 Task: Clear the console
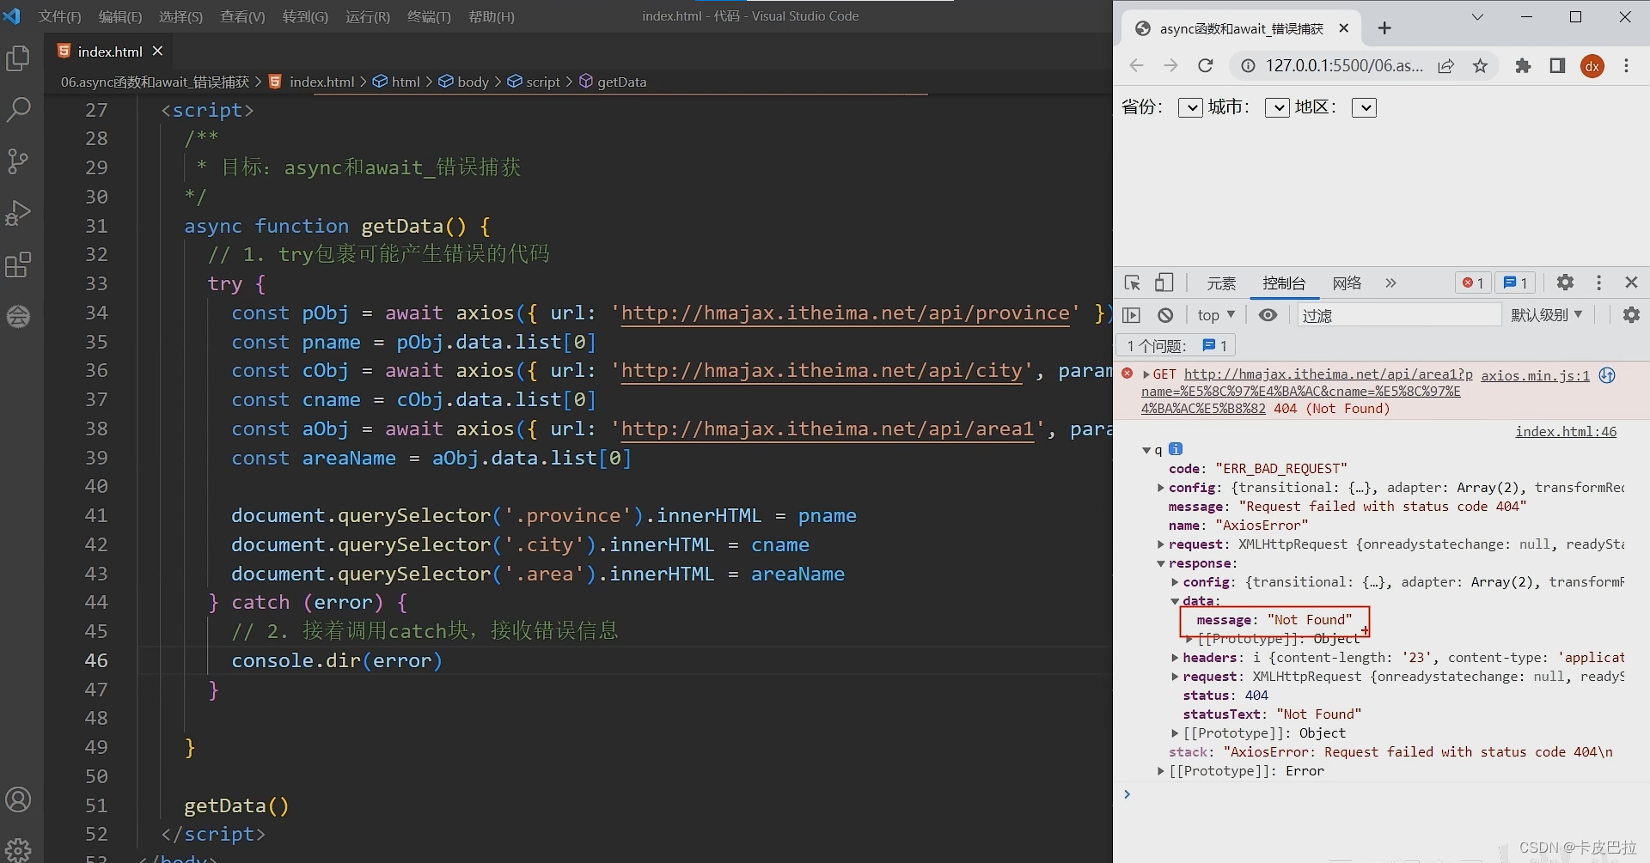coord(1165,315)
